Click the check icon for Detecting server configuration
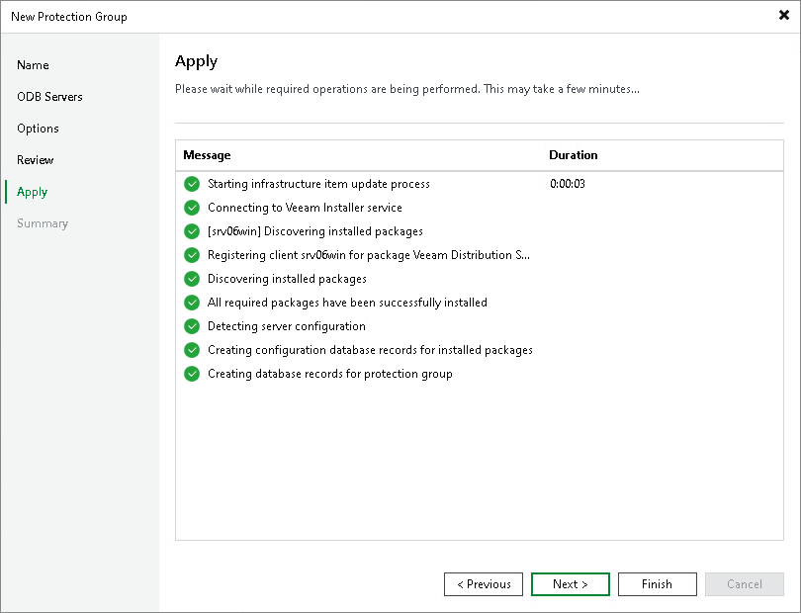This screenshot has width=801, height=613. (x=192, y=326)
